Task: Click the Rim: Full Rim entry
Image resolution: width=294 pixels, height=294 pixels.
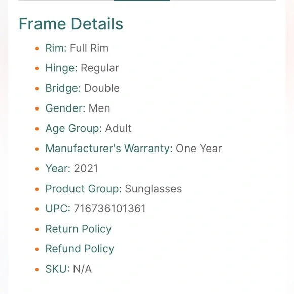Action: pos(77,48)
